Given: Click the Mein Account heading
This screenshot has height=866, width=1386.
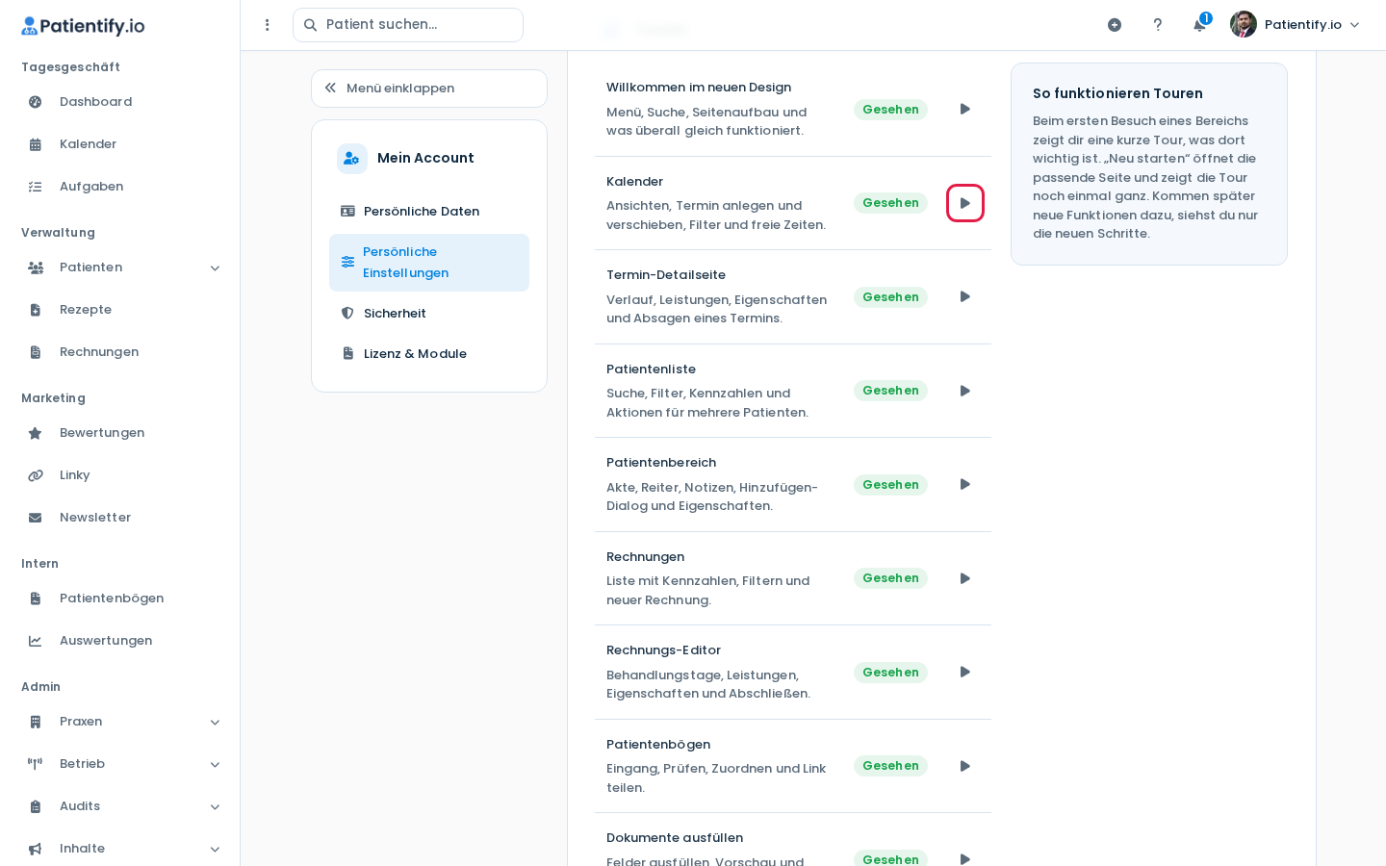Looking at the screenshot, I should [x=425, y=158].
